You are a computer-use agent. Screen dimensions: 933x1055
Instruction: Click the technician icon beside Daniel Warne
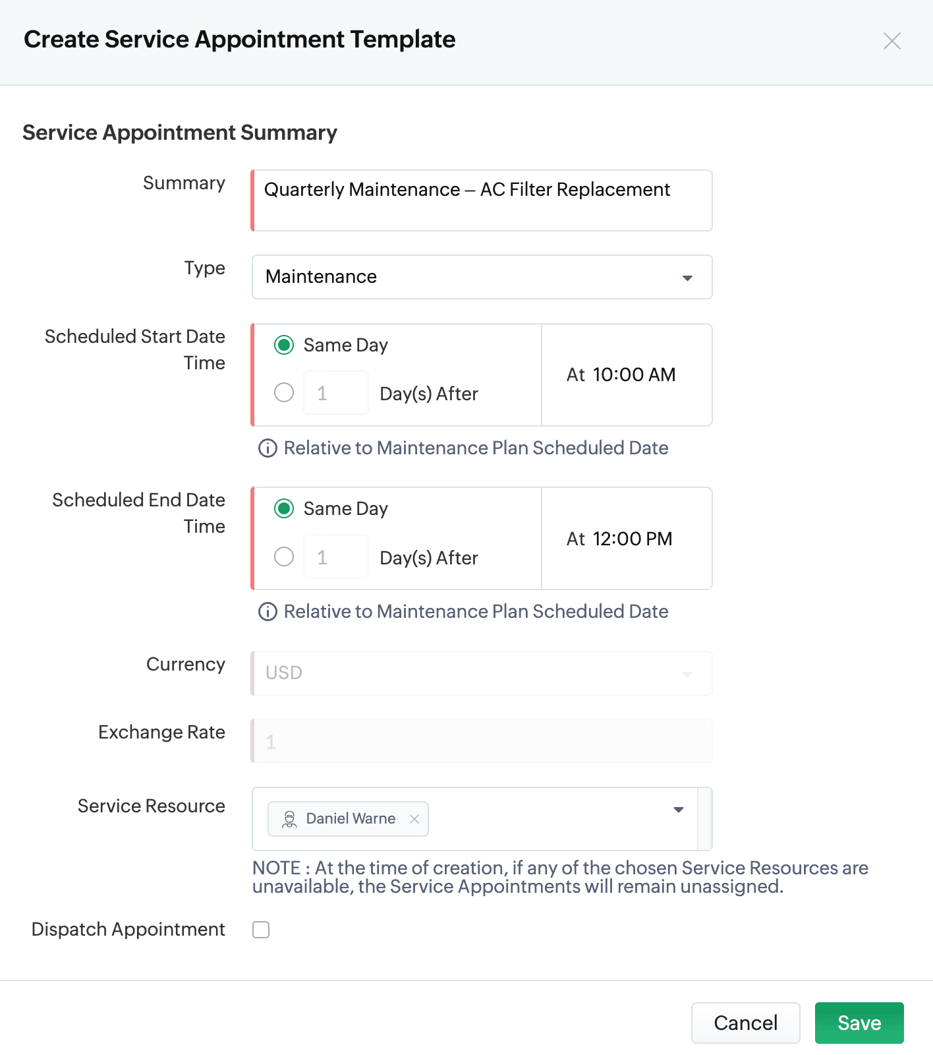[x=289, y=819]
